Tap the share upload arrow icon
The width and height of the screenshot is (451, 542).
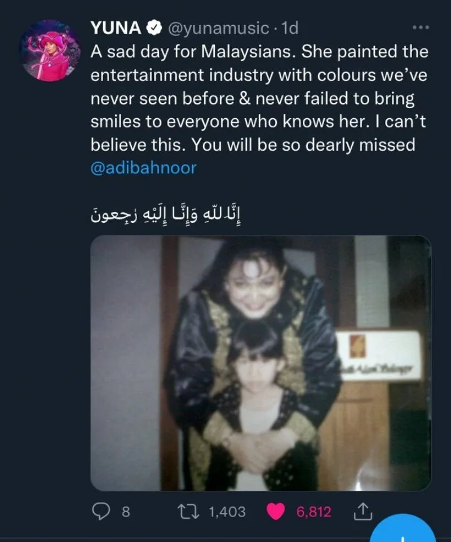pos(362,512)
